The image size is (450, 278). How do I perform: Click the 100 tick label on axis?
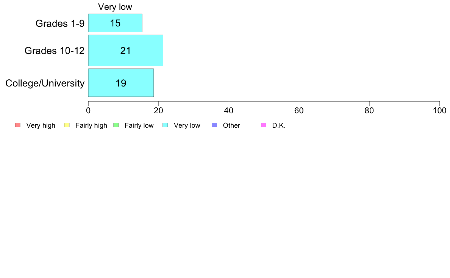439,111
